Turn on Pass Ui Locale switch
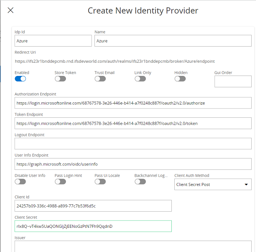Viewport: 256px width, 252px height. click(x=100, y=182)
